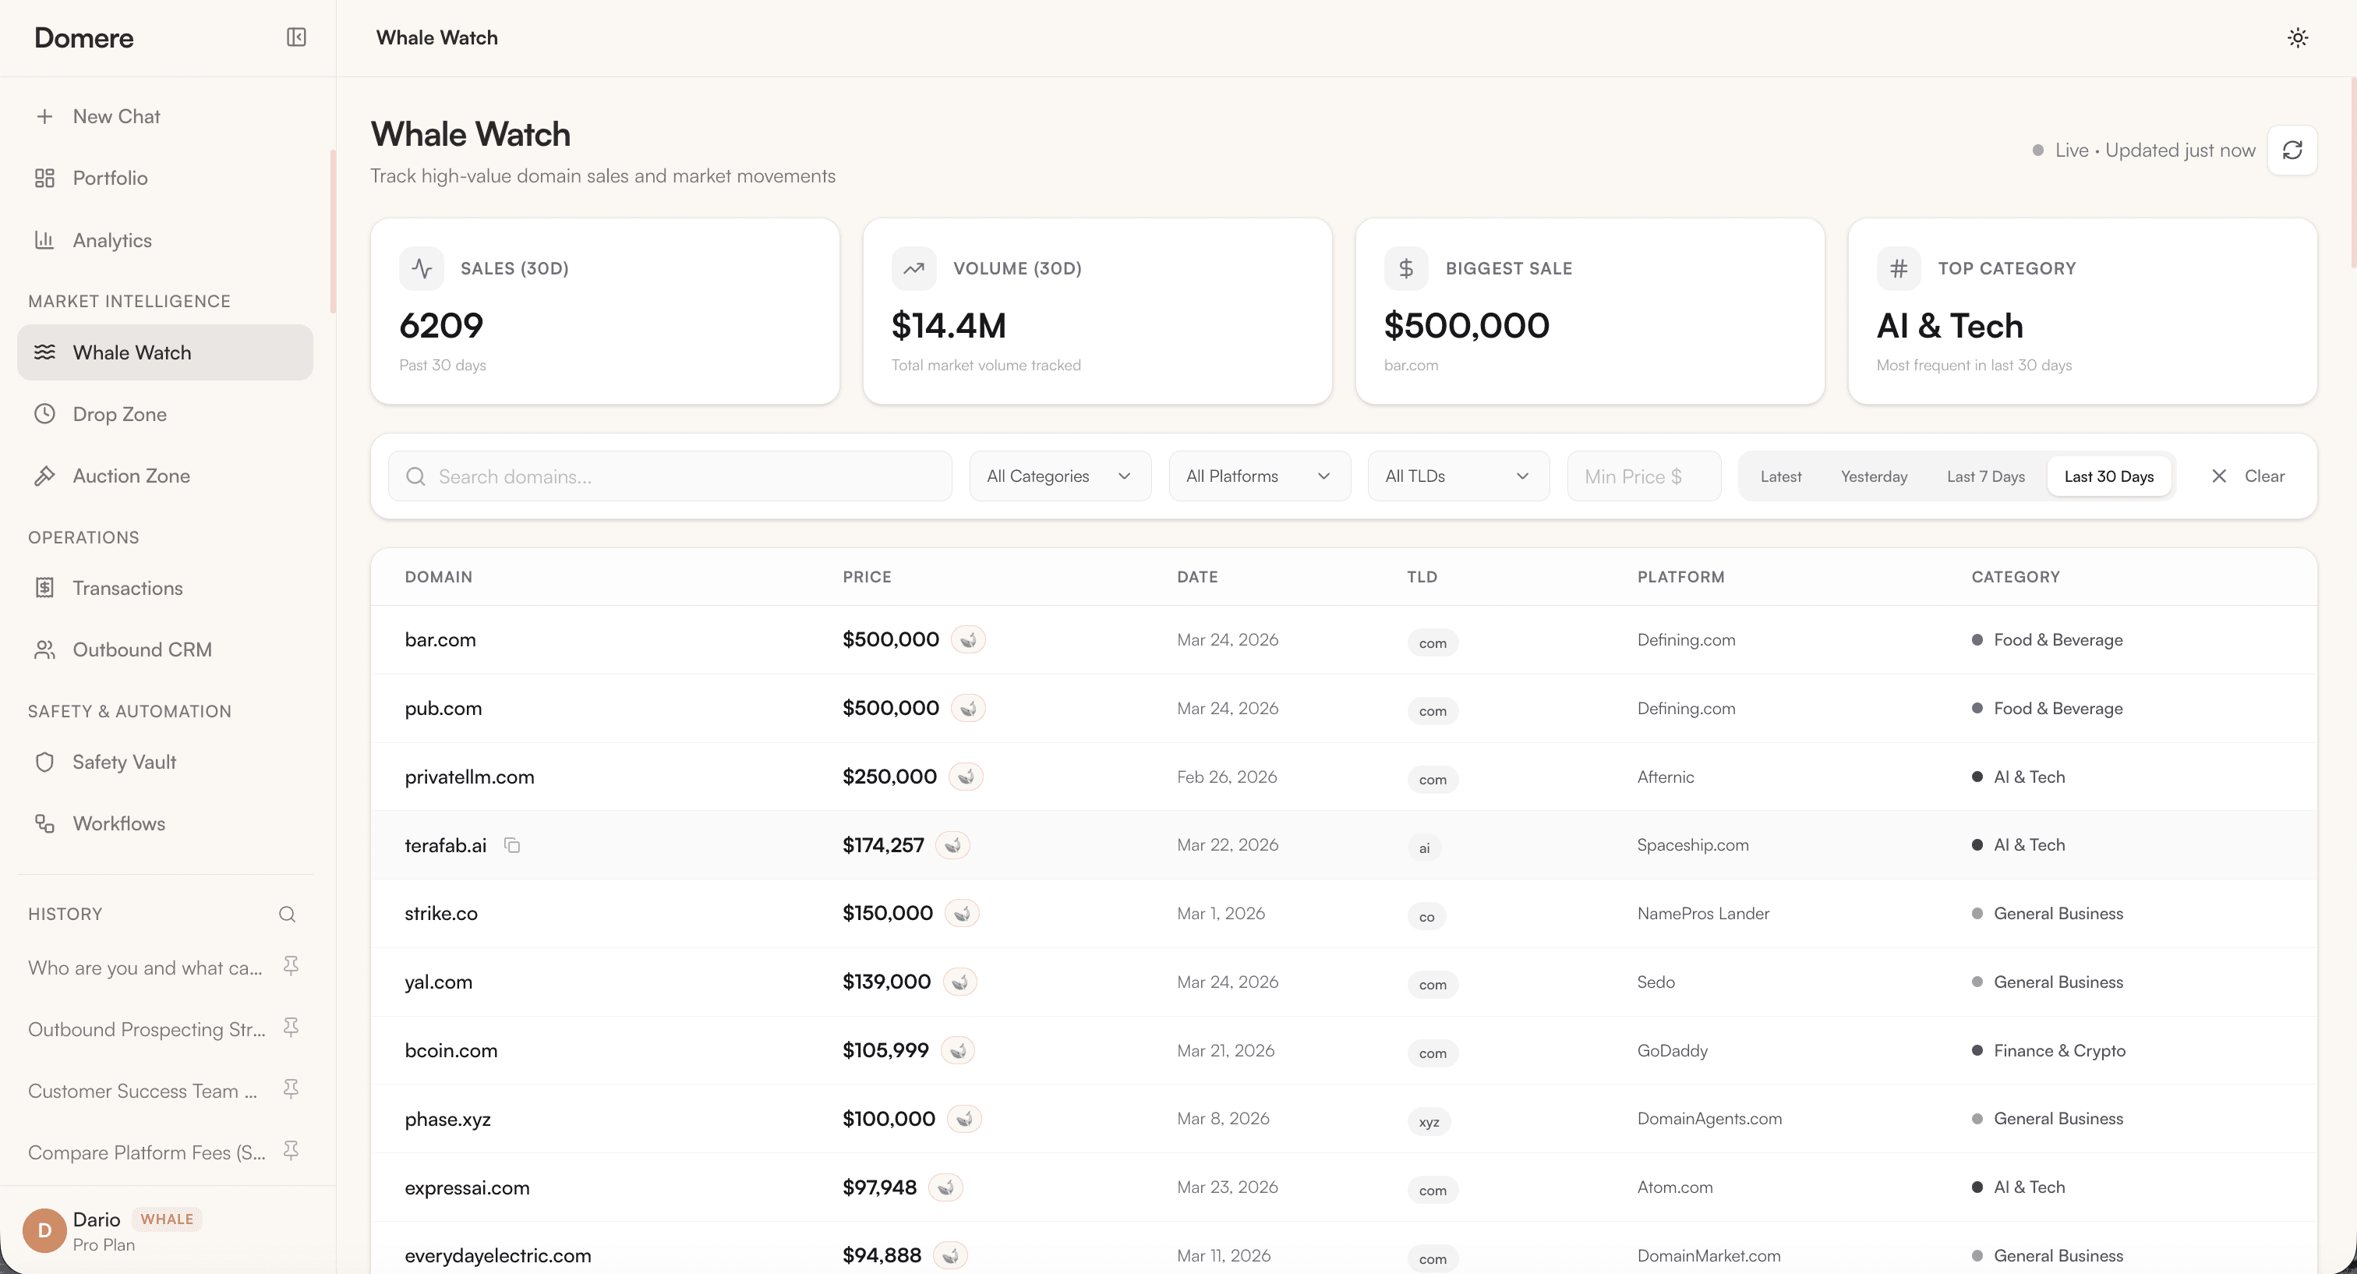Clear all filters

(x=2247, y=476)
